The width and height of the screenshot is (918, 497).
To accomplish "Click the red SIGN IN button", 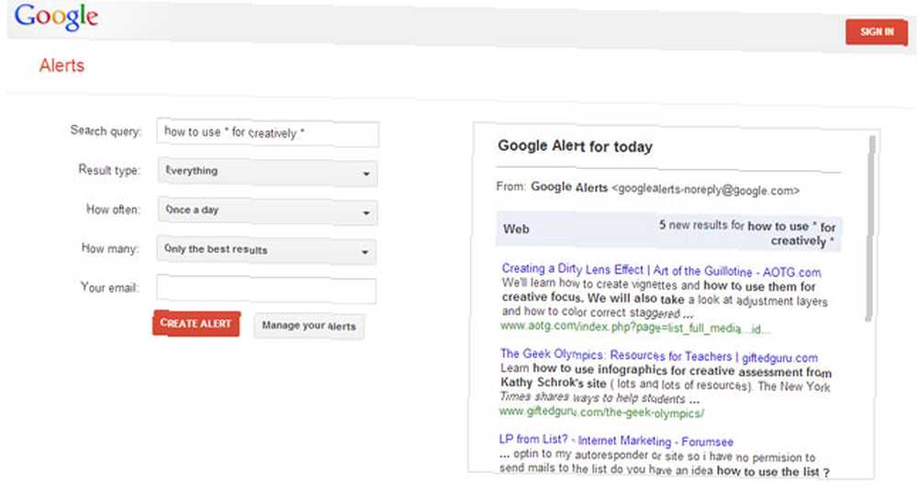I will (877, 31).
